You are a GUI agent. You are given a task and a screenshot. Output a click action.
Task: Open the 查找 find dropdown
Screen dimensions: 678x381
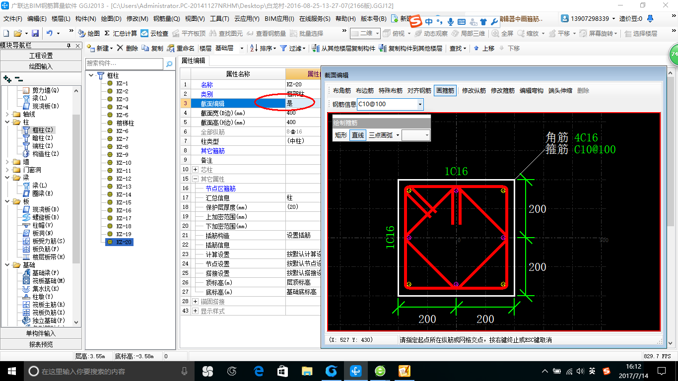coord(458,48)
